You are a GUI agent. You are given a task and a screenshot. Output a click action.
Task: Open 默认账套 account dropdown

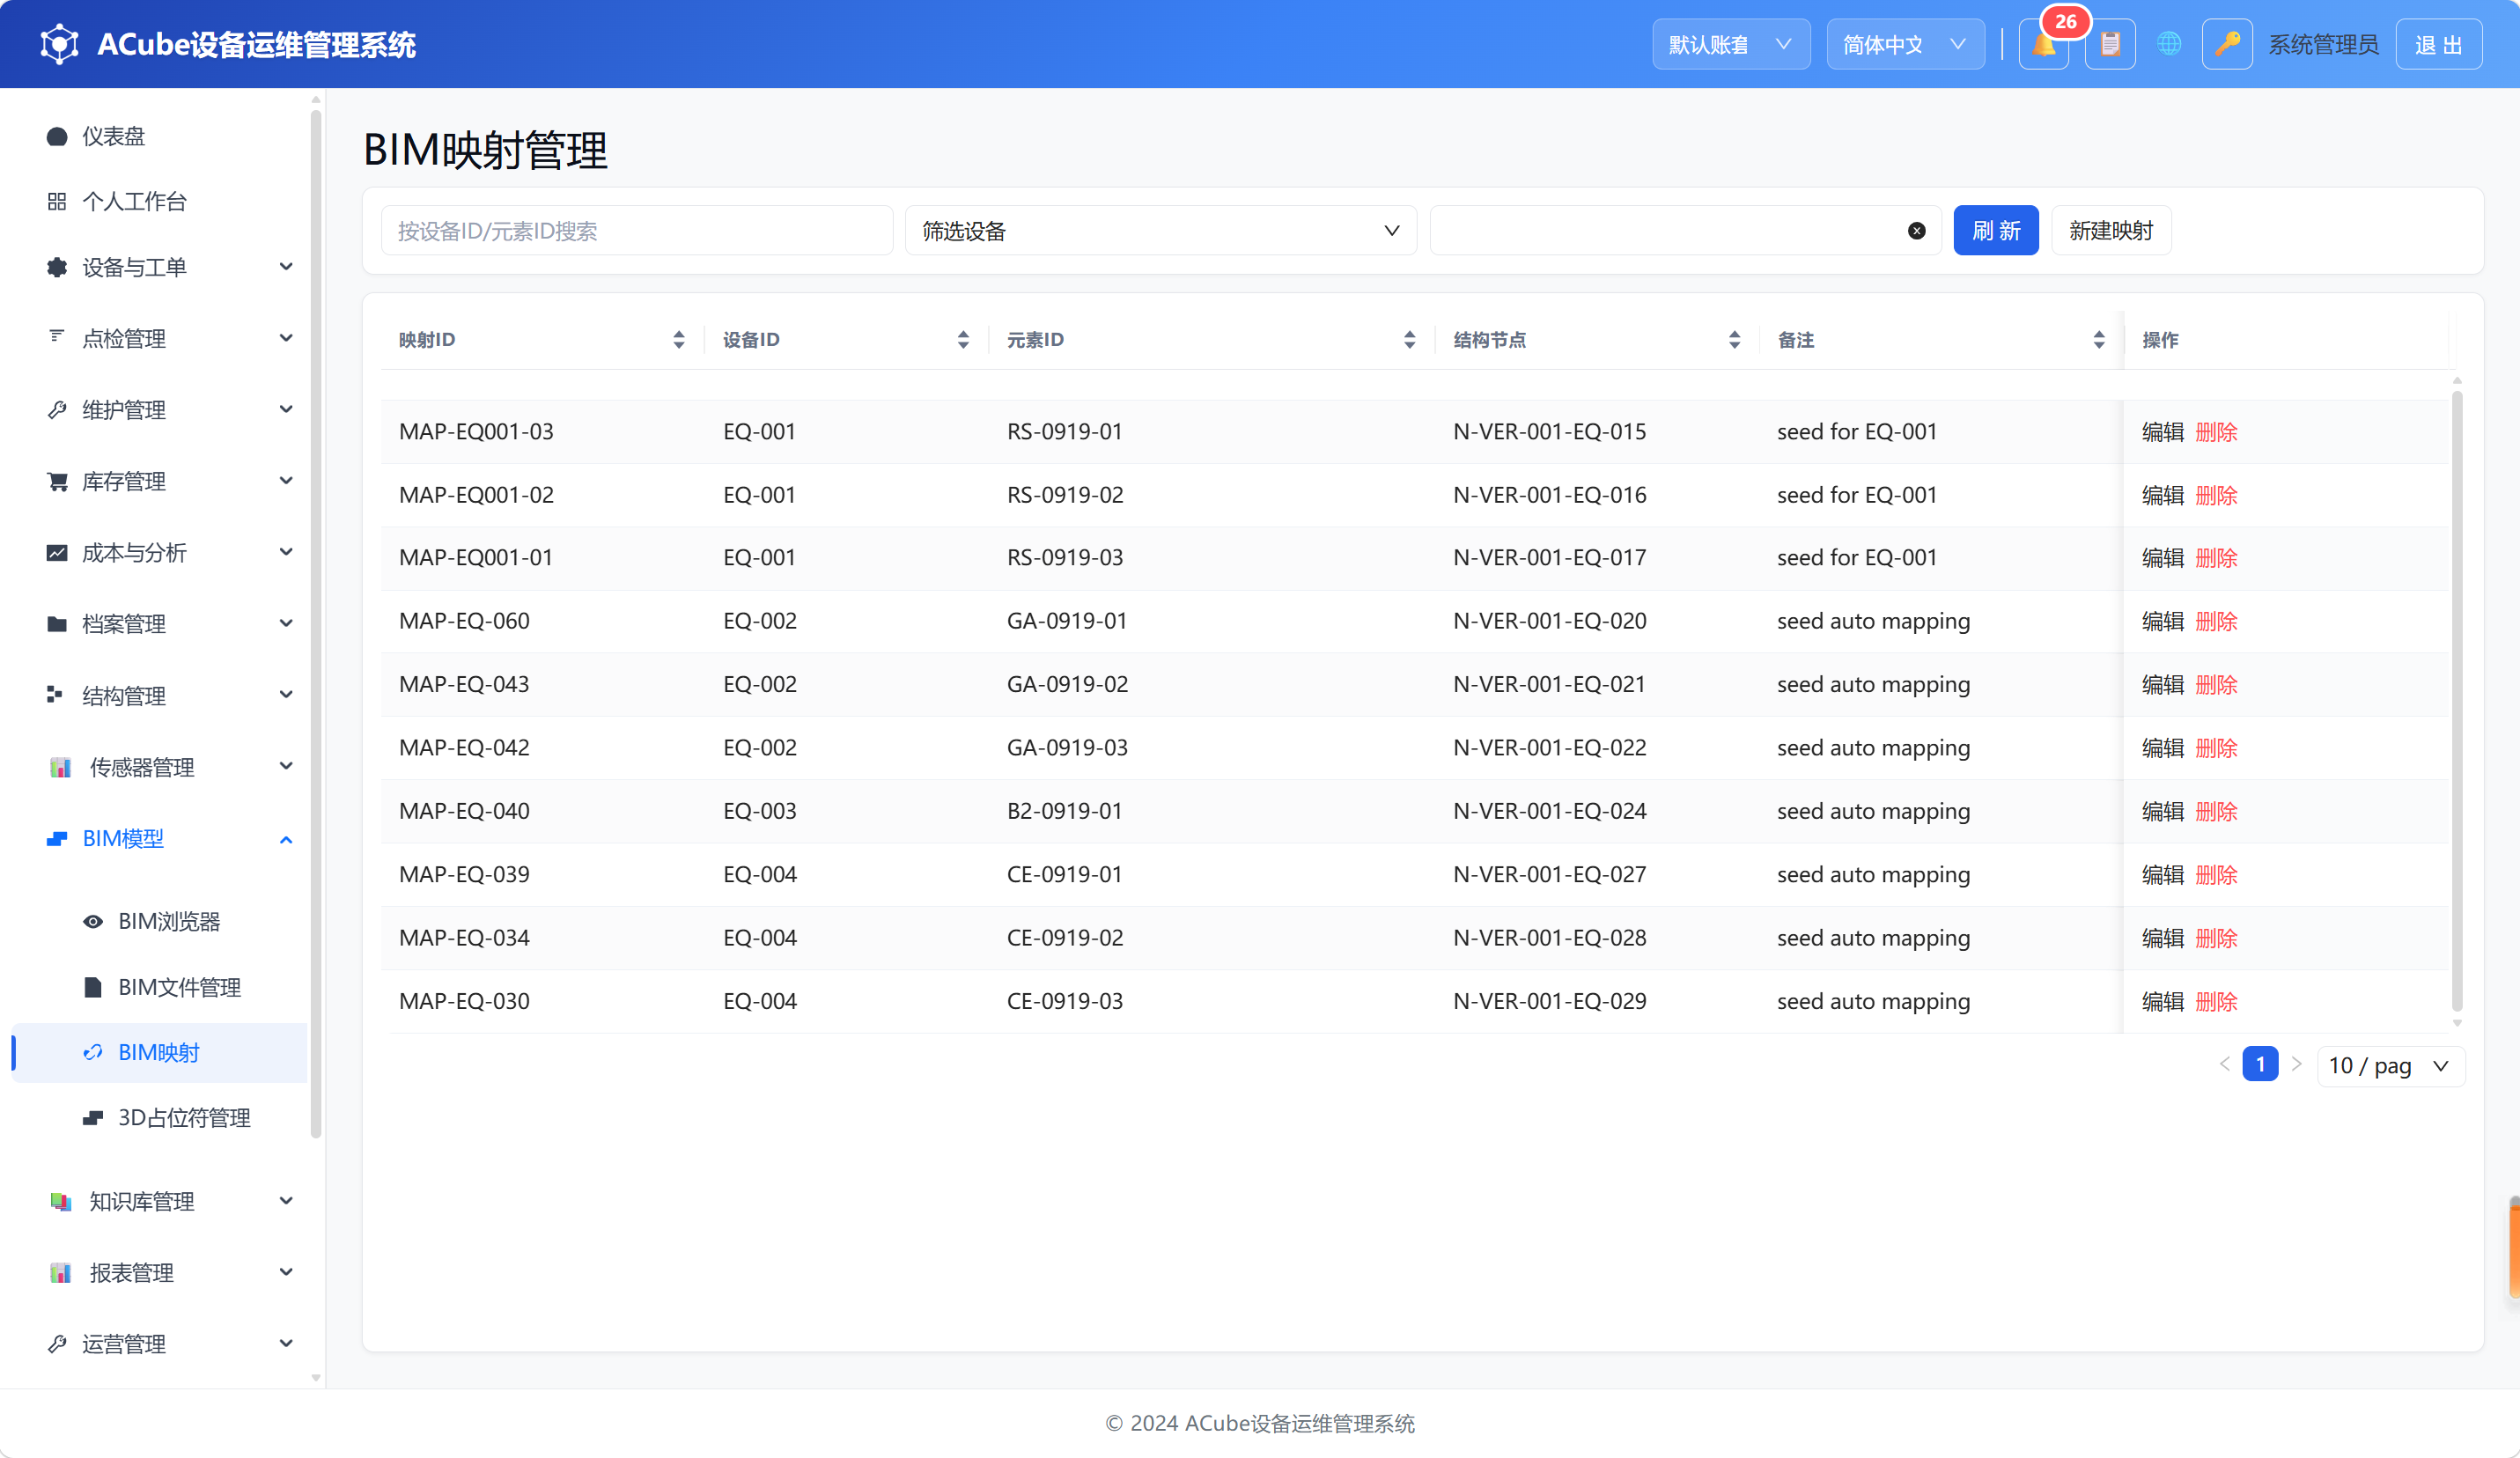tap(1730, 45)
